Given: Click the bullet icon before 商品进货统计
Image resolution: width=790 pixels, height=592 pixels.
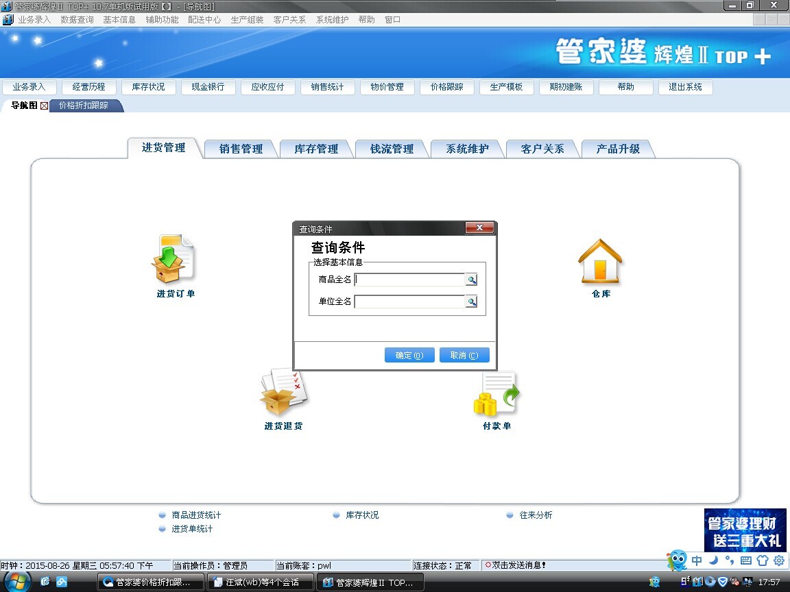Looking at the screenshot, I should point(163,515).
